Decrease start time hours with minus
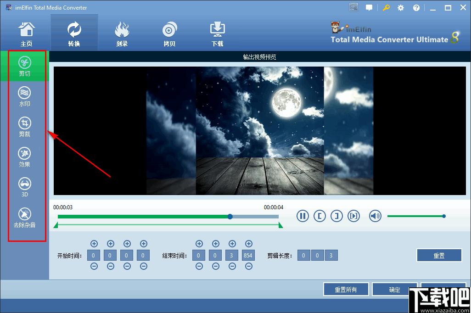The height and width of the screenshot is (313, 471). 94,266
